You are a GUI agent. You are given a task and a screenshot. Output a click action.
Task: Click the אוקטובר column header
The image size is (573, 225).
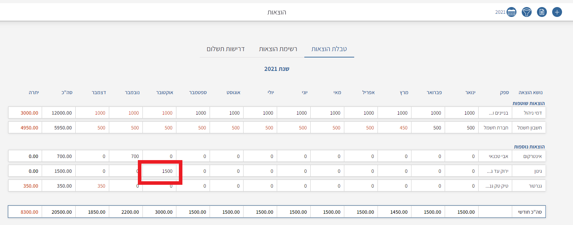pyautogui.click(x=165, y=92)
